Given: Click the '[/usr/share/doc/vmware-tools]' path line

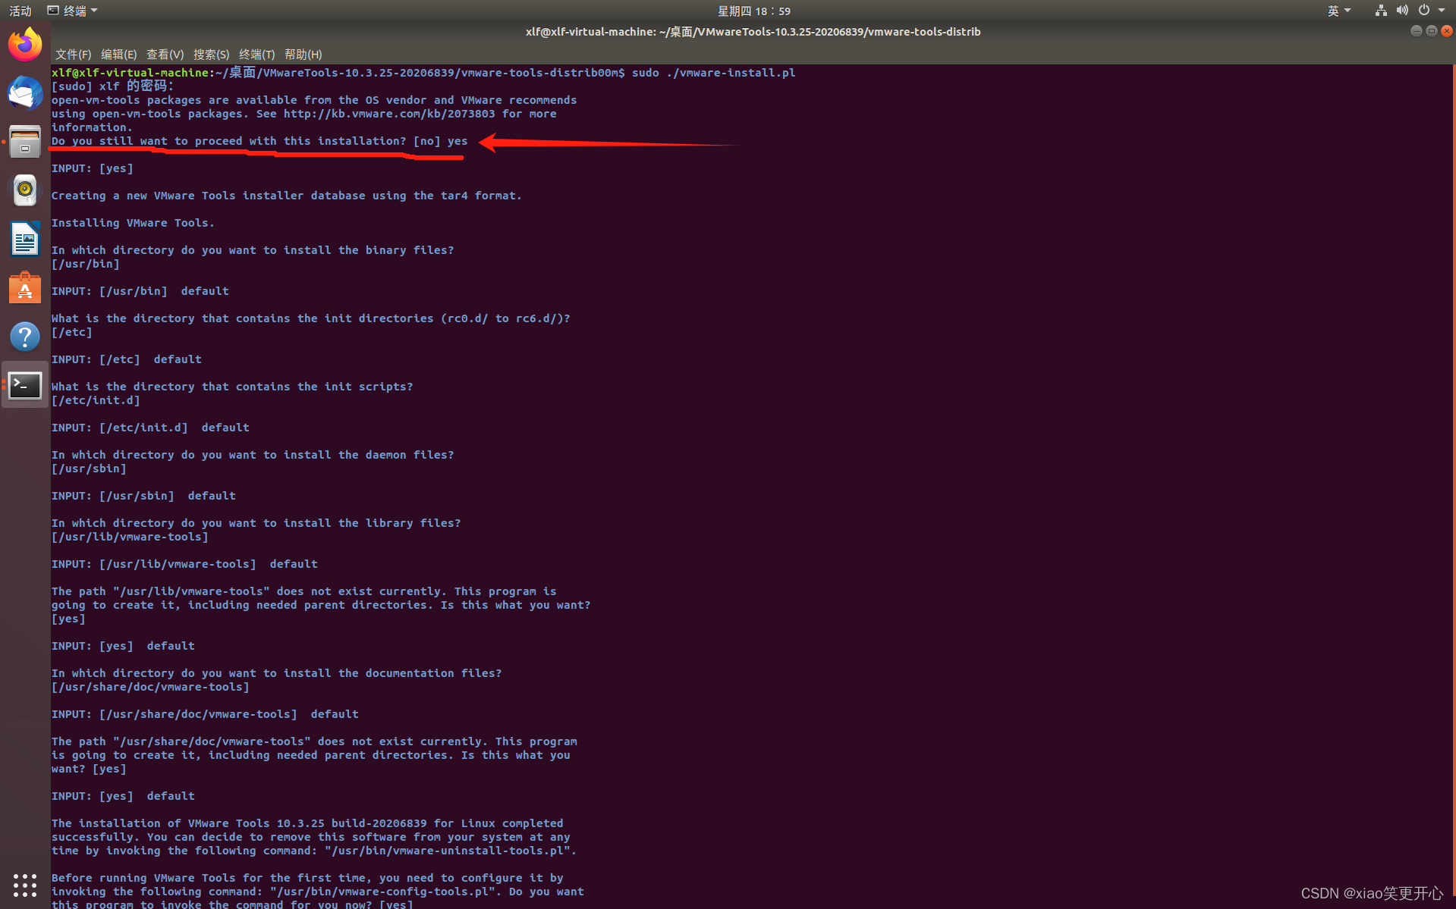Looking at the screenshot, I should pyautogui.click(x=150, y=687).
